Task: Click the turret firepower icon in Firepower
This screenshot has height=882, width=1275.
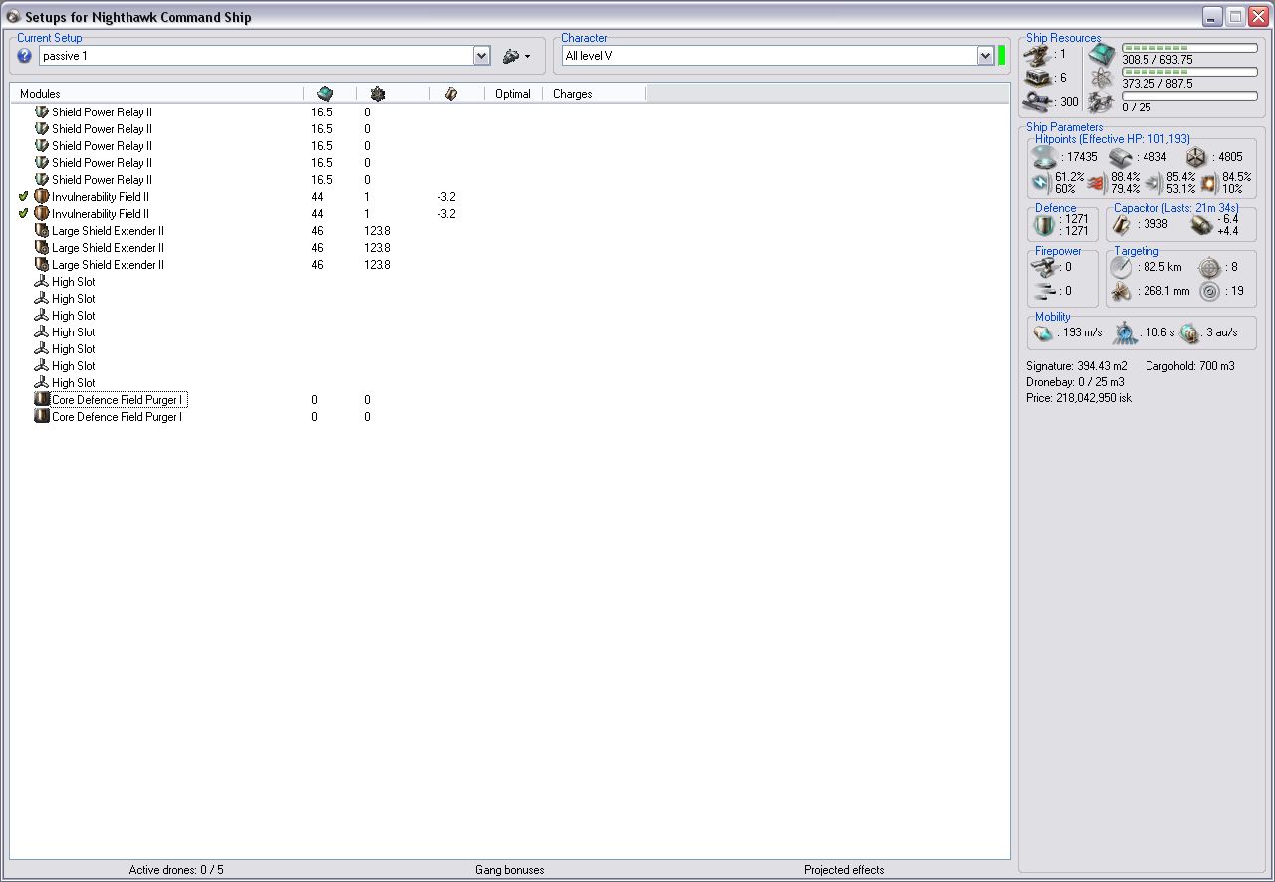Action: pyautogui.click(x=1046, y=267)
